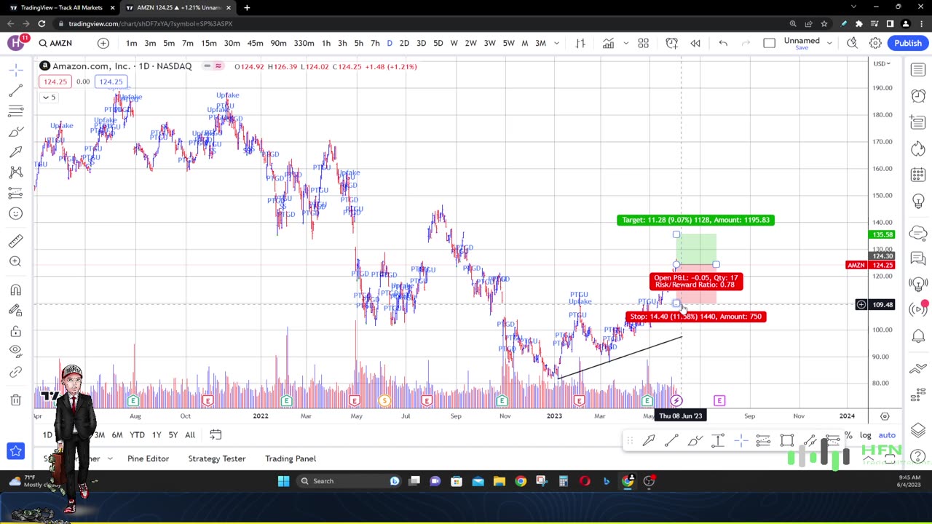Select the 5Y date range
This screenshot has height=524, width=932.
173,434
